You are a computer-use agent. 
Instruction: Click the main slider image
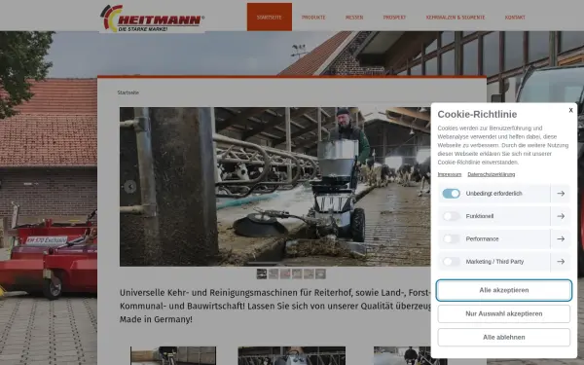(274, 187)
